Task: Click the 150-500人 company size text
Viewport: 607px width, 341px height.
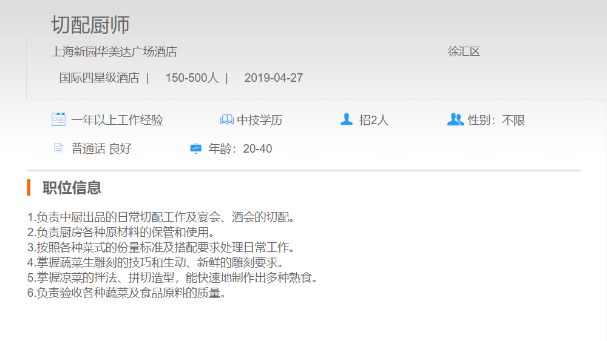Action: [x=192, y=78]
